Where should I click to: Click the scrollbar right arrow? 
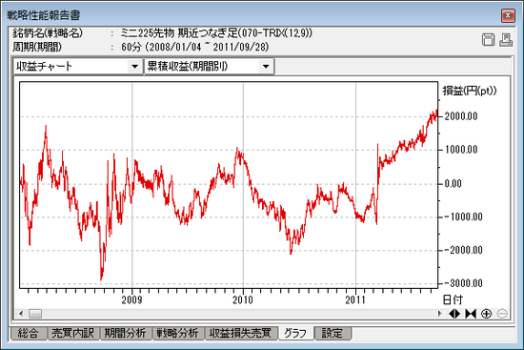pyautogui.click(x=439, y=314)
